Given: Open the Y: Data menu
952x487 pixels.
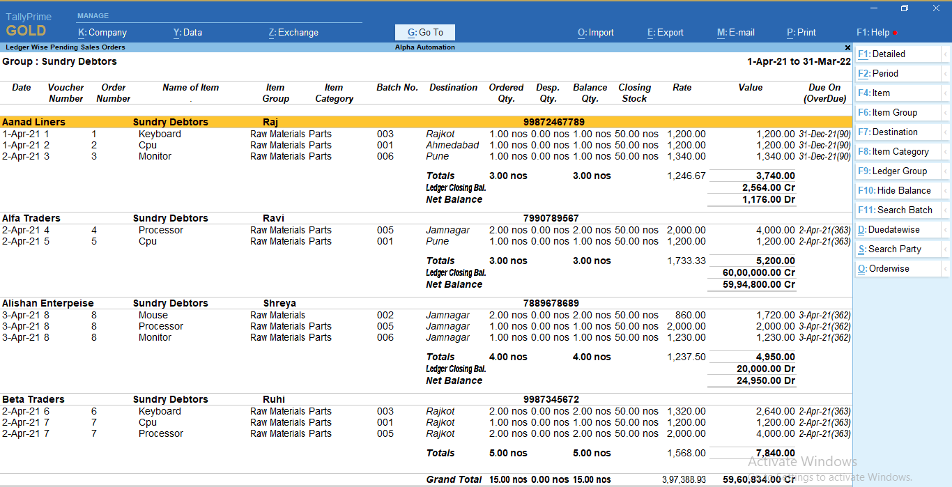Looking at the screenshot, I should (187, 32).
